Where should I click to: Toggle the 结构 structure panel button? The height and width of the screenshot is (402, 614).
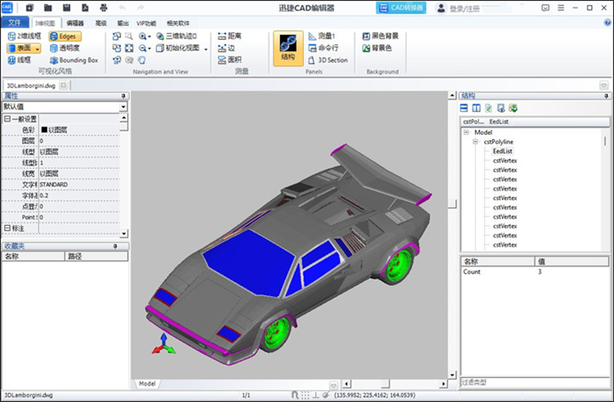pos(288,48)
